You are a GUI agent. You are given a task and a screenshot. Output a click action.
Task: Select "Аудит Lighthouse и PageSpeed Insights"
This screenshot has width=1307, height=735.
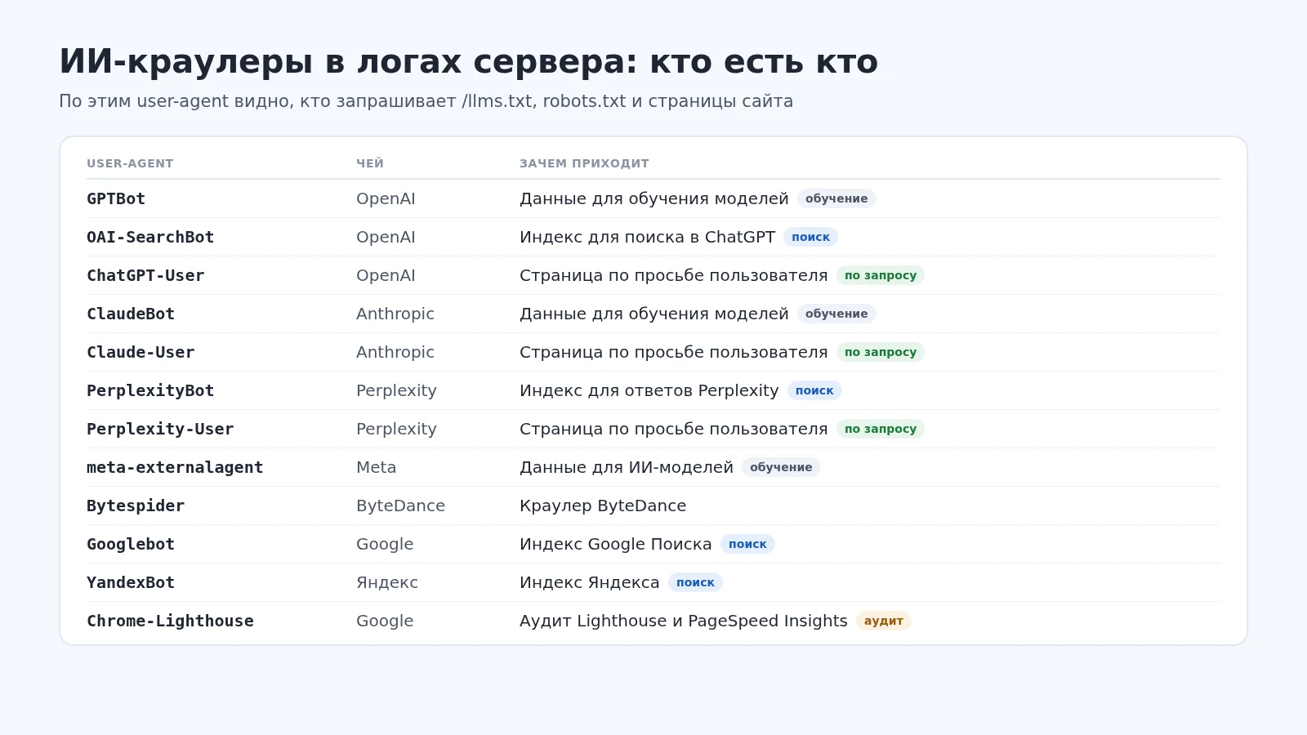point(684,621)
